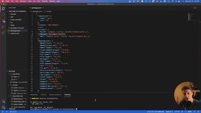Open Run and Debug view

tap(3, 27)
